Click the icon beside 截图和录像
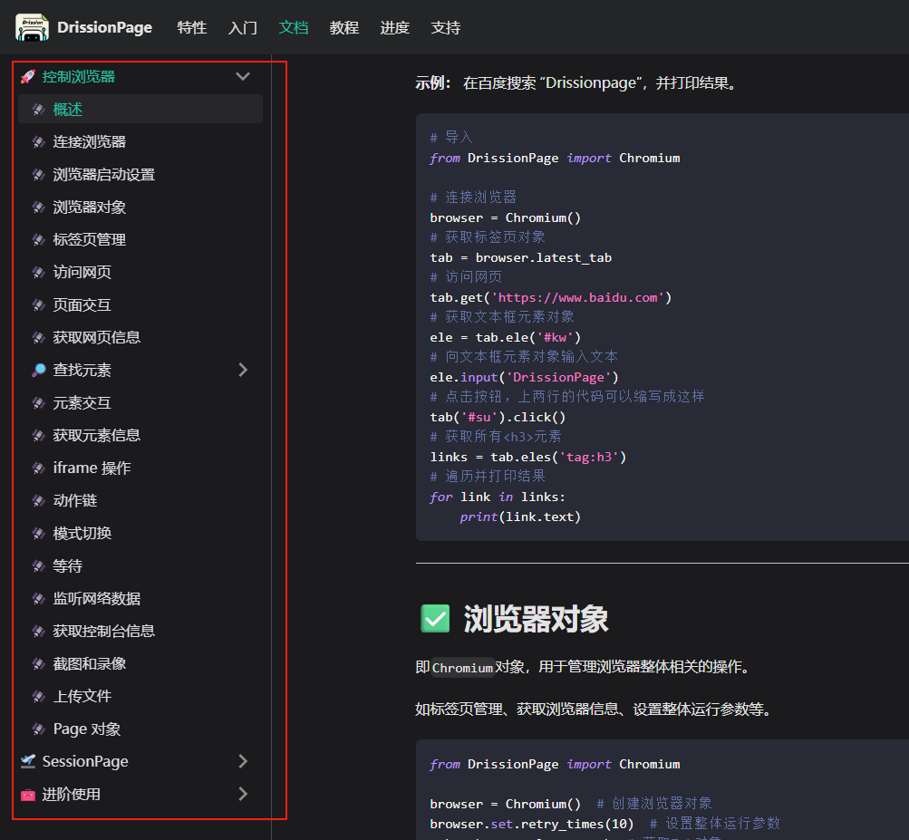 [39, 664]
